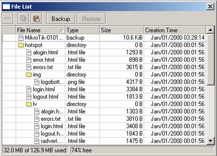This screenshot has height=156, width=217.
Task: Sort by Type column header
Action: 82,30
